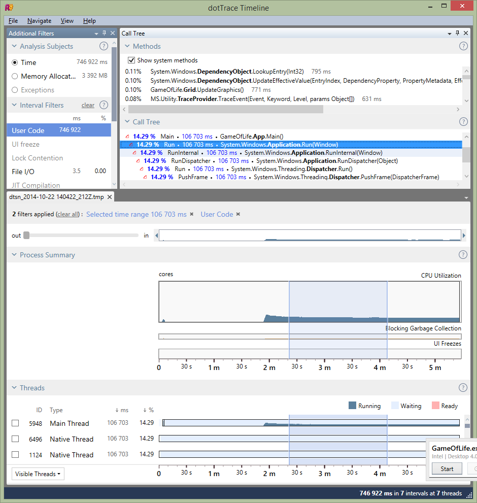This screenshot has width=477, height=503.
Task: Sort threads by percent column
Action: tap(149, 410)
